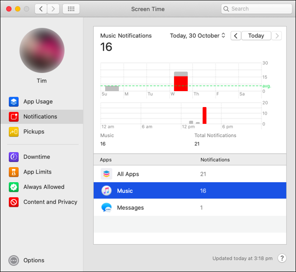Click the Total Notifications label
The image size is (296, 272).
click(x=215, y=135)
